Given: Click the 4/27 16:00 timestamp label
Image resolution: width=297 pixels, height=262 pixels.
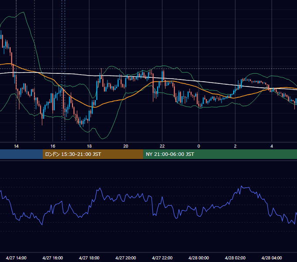Looking at the screenshot, I should coord(53,258).
